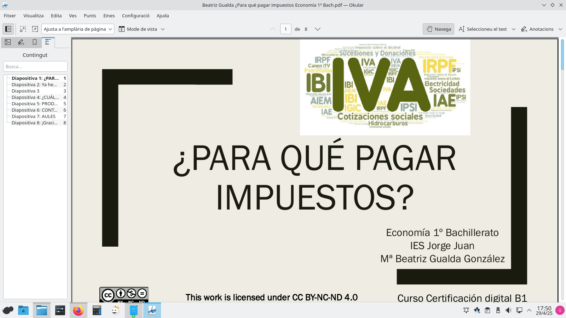This screenshot has height=318, width=566.
Task: Open system settings sliders icon in taskbar
Action: tap(60, 310)
